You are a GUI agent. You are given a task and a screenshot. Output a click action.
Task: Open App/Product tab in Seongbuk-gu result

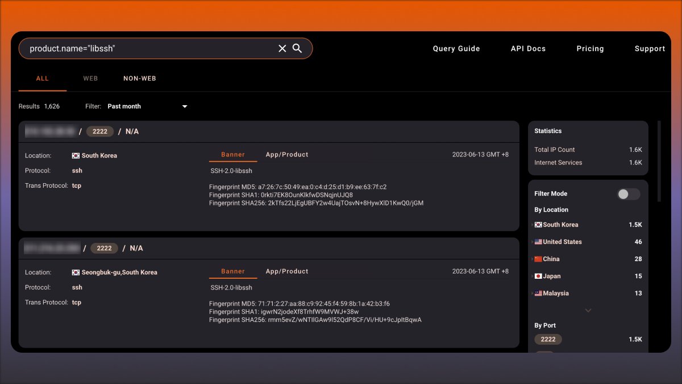287,271
